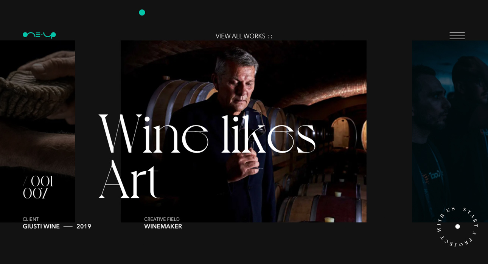Click the CREATIVE FIELD label
Image resolution: width=488 pixels, height=264 pixels.
(162, 219)
